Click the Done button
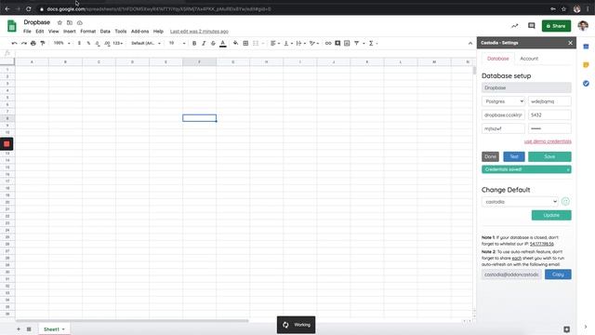The width and height of the screenshot is (595, 335). pos(490,156)
